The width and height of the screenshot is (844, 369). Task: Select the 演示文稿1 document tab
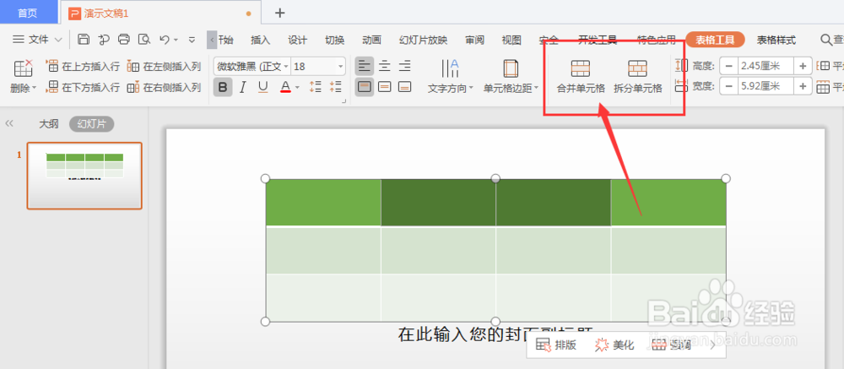(161, 13)
